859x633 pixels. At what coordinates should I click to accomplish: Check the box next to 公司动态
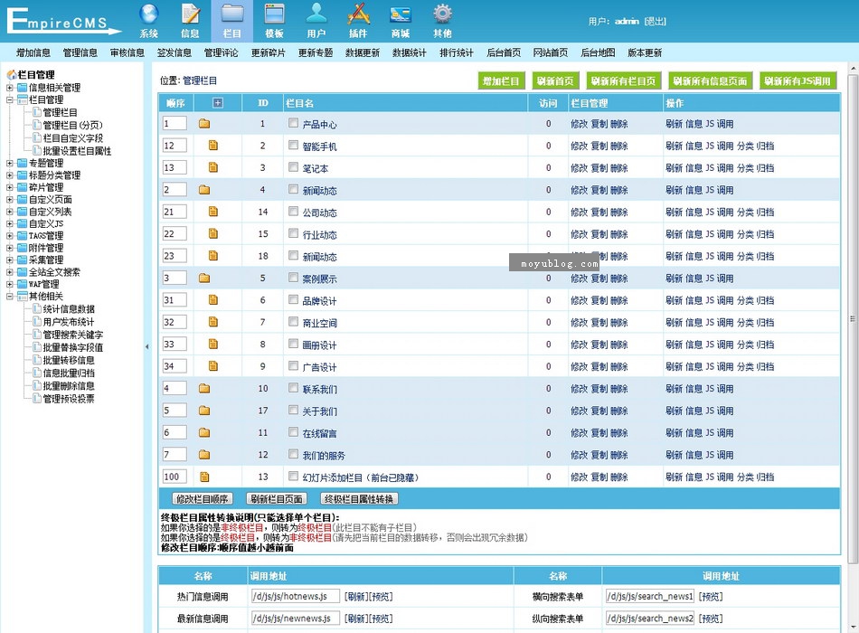294,211
